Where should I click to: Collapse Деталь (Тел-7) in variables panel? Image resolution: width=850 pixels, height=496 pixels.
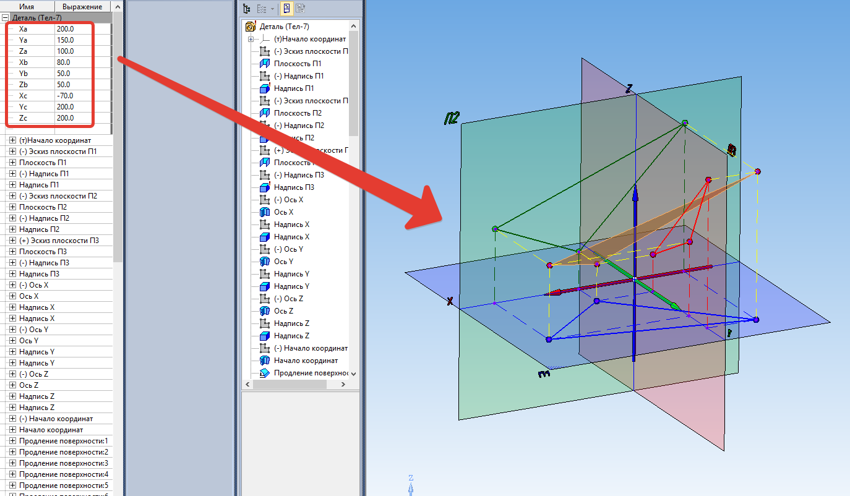(x=4, y=18)
